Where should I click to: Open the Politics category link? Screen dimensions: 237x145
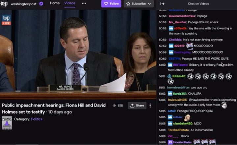click(37, 119)
